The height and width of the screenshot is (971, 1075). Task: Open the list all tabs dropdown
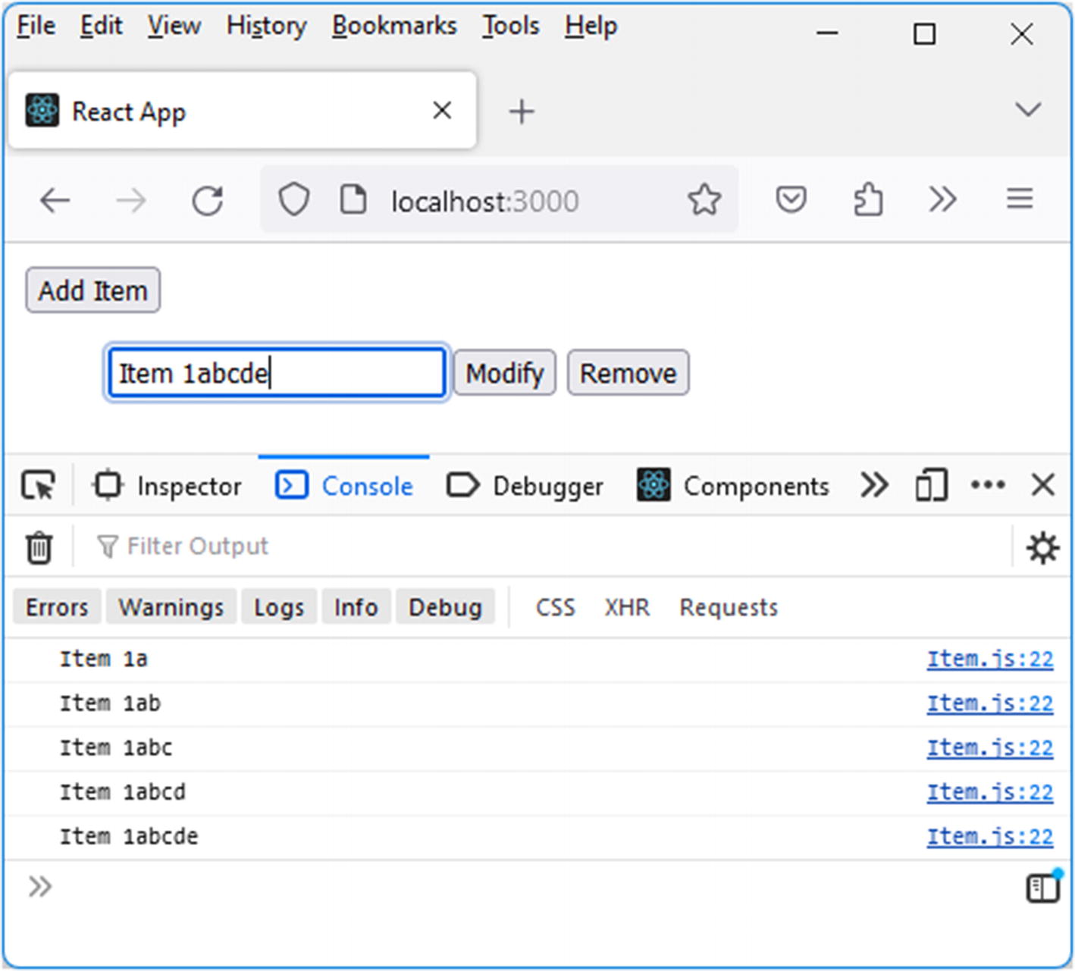pos(1027,110)
